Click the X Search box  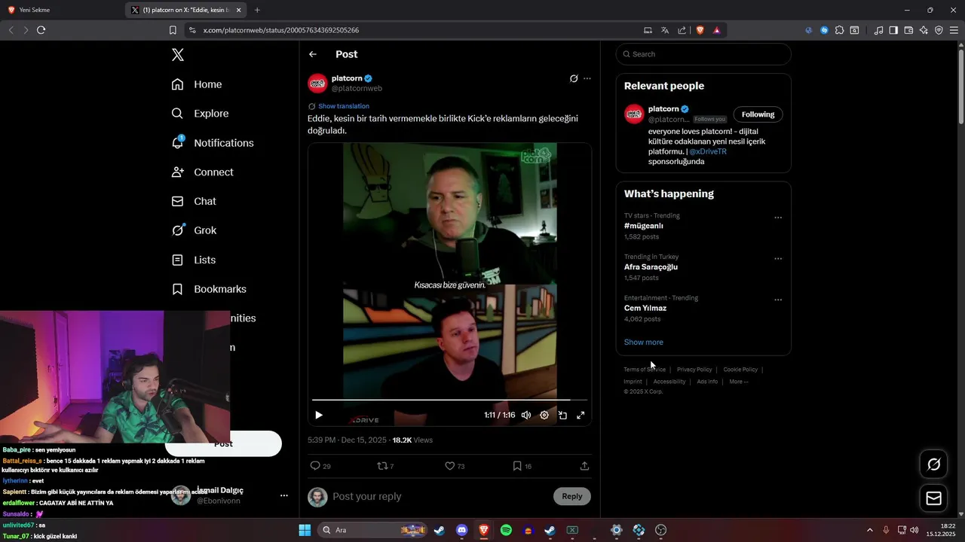(x=703, y=54)
